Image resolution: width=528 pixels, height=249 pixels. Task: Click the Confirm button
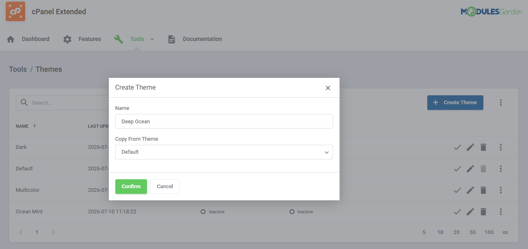(131, 187)
